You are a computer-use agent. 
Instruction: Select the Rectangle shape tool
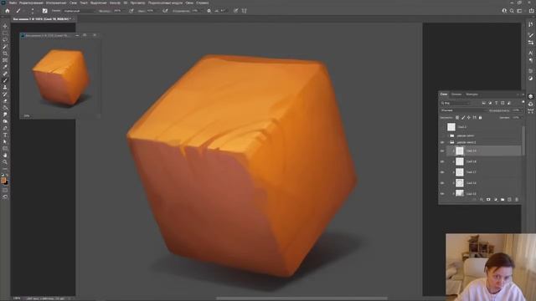[x=5, y=149]
